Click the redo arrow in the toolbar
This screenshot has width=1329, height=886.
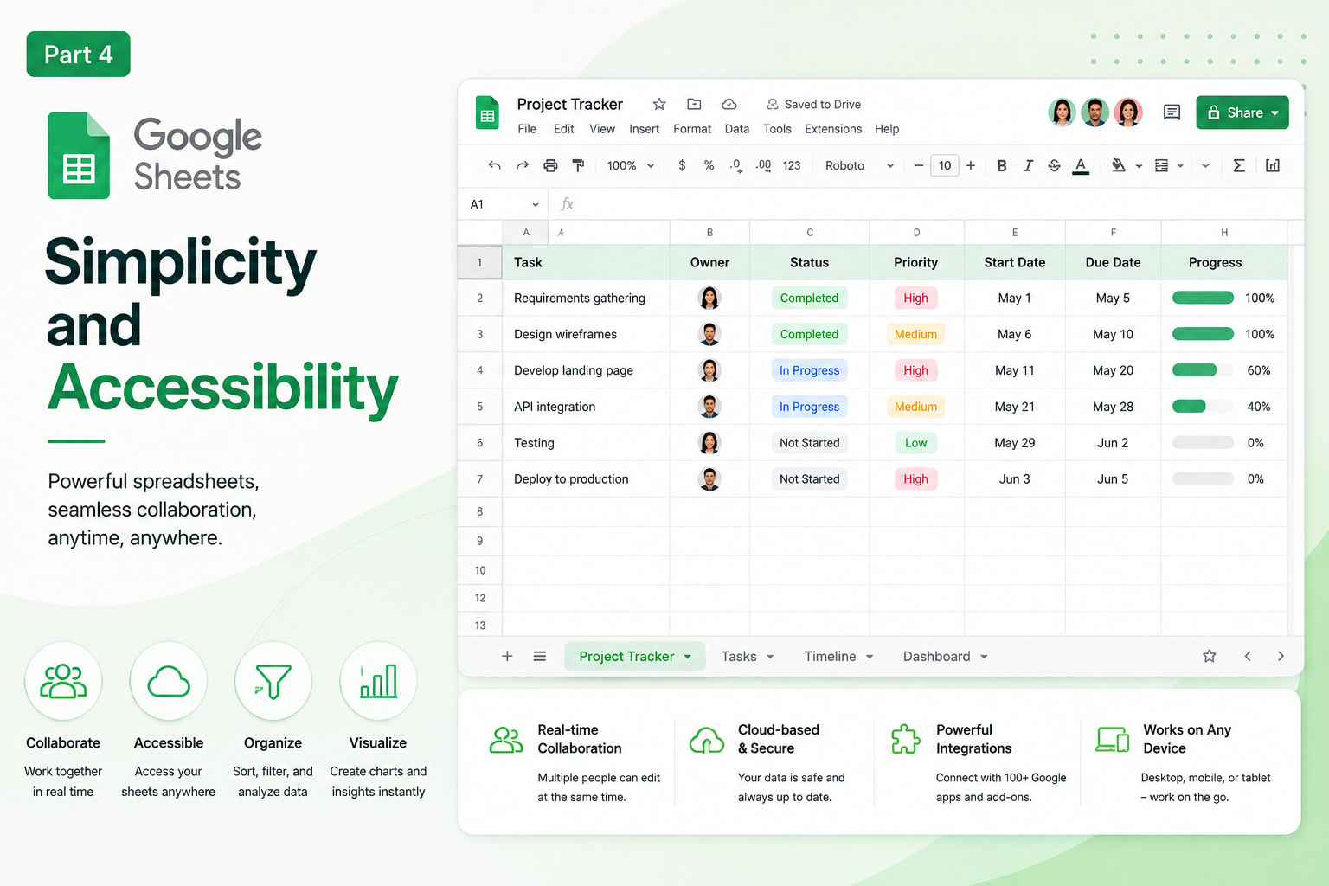pos(522,165)
